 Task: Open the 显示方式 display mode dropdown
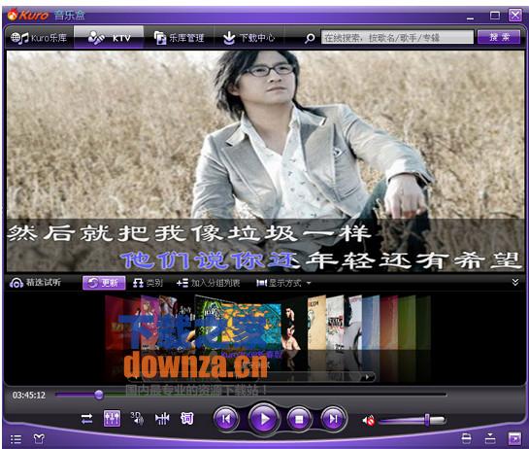point(283,283)
